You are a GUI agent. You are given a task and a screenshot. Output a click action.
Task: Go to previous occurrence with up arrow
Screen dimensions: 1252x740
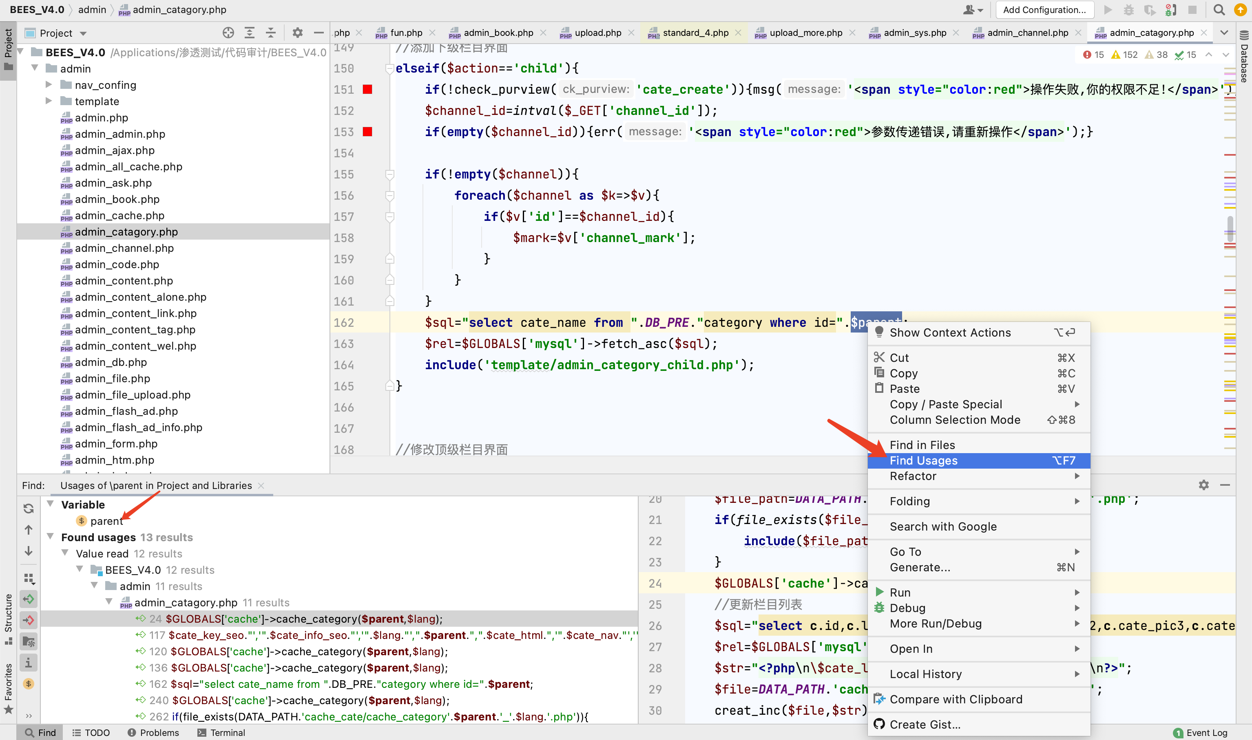point(29,530)
